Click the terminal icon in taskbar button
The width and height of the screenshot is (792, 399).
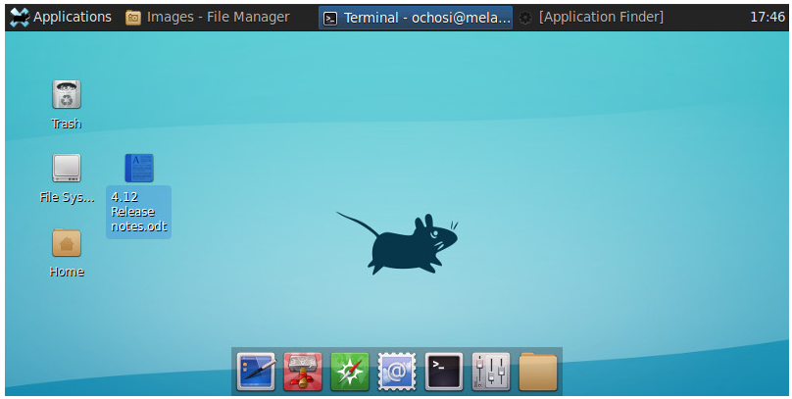[329, 19]
